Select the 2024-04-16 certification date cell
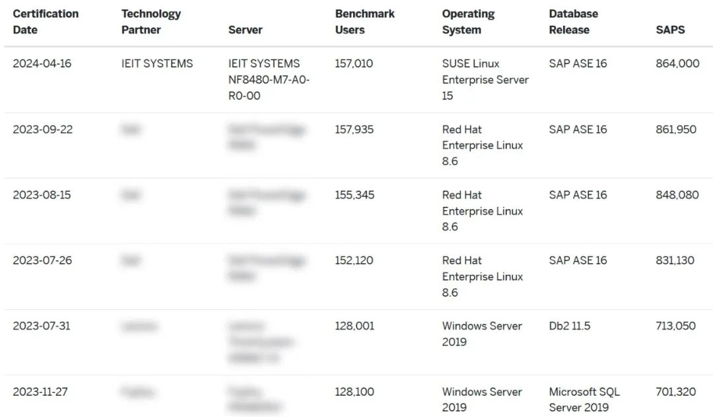The width and height of the screenshot is (713, 417). 42,63
